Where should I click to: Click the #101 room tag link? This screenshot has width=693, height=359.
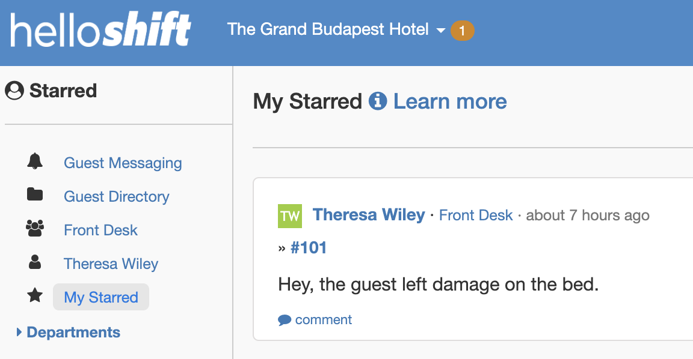tap(309, 248)
